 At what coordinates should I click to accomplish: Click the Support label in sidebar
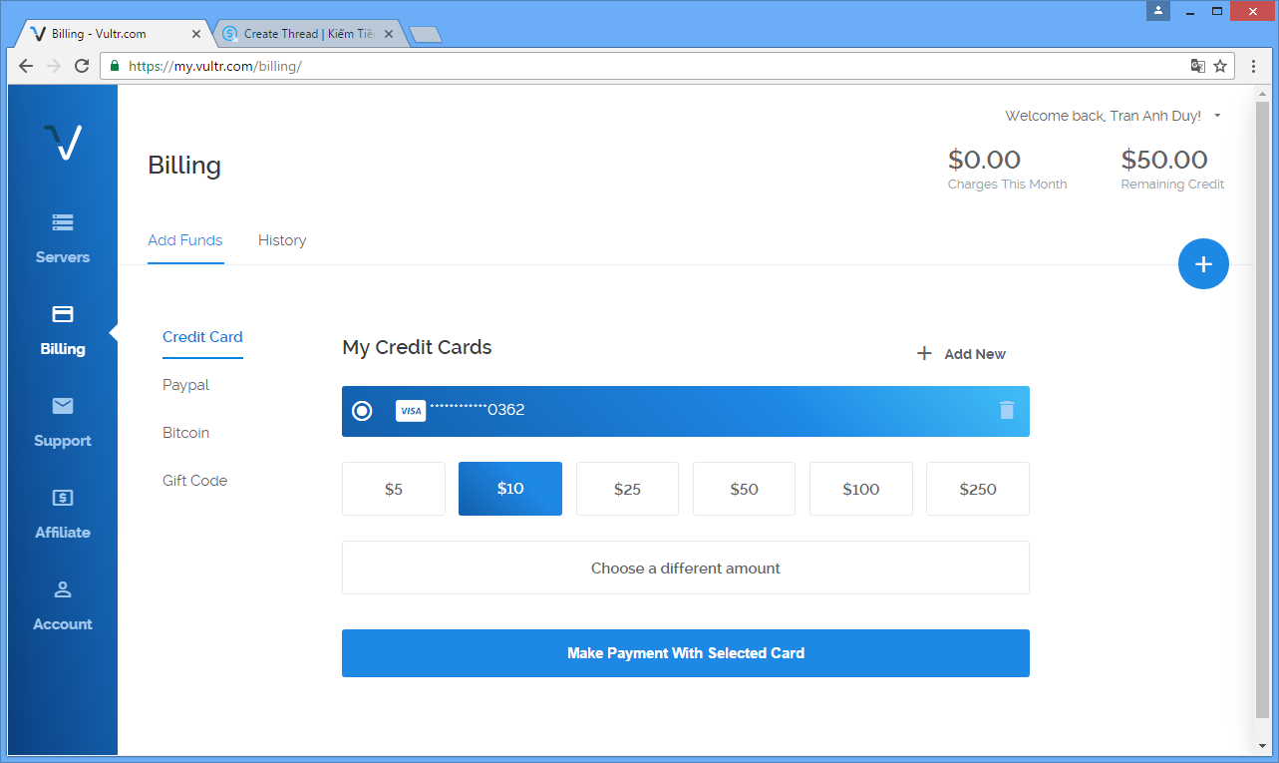coord(63,441)
